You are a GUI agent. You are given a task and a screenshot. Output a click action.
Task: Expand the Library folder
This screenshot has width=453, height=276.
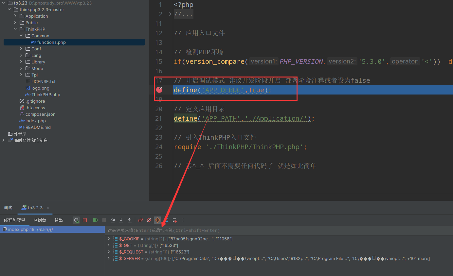tap(21, 62)
